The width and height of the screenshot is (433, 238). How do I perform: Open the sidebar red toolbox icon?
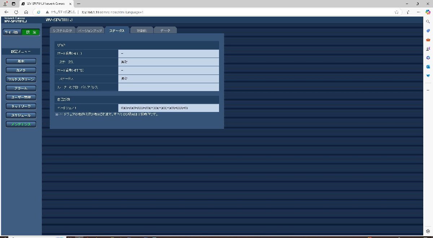[428, 40]
